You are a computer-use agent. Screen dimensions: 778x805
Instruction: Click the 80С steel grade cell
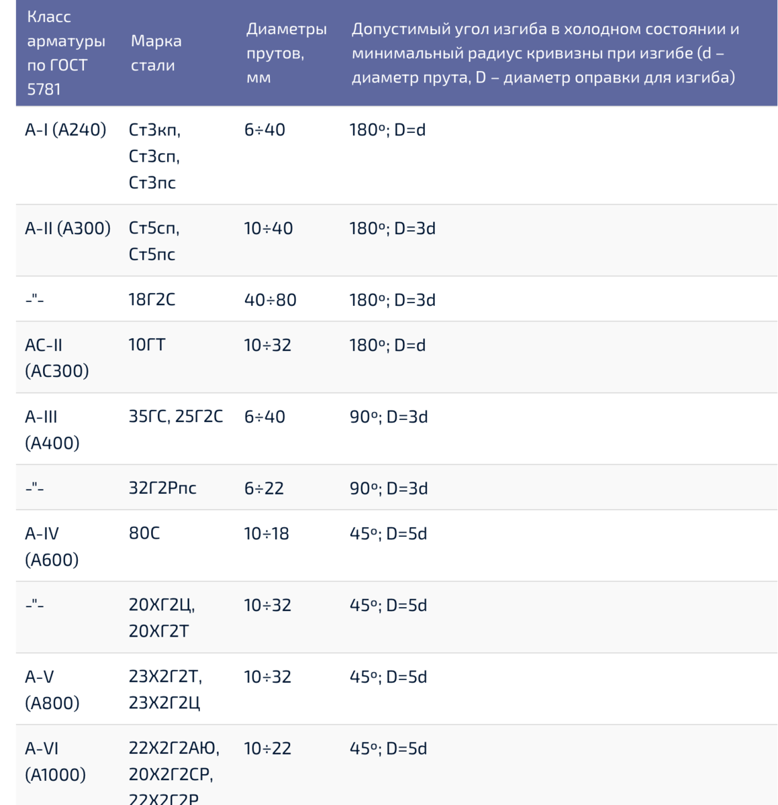tap(144, 533)
